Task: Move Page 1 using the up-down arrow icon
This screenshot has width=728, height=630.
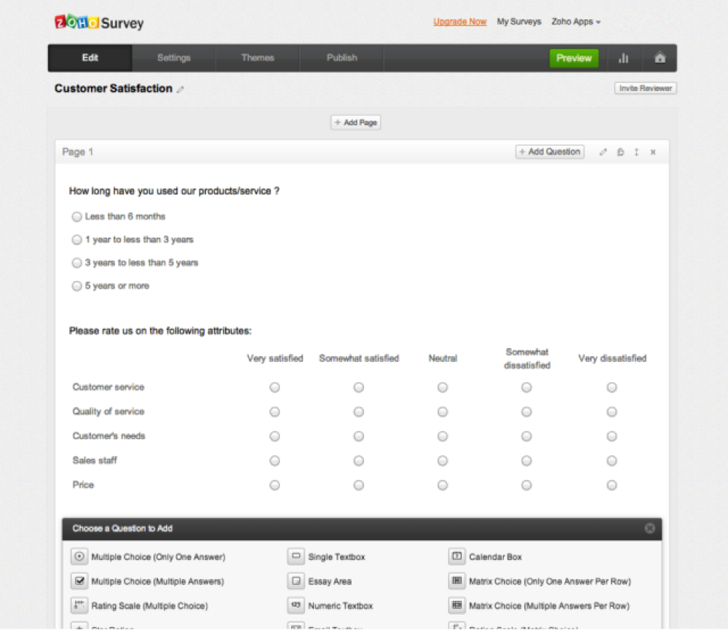Action: (x=636, y=151)
